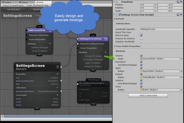The image size is (184, 123).
Task: Switch to the Scene tab
Action: 7,2
